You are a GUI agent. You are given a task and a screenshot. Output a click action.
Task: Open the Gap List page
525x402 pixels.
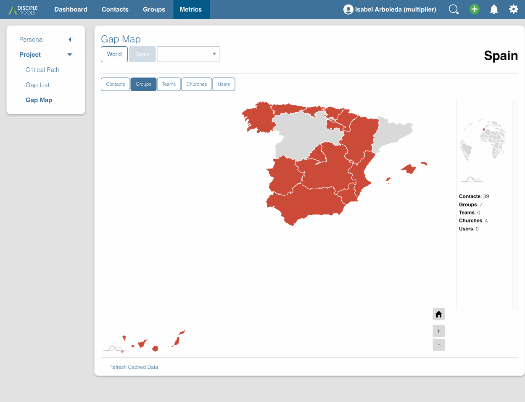coord(37,85)
